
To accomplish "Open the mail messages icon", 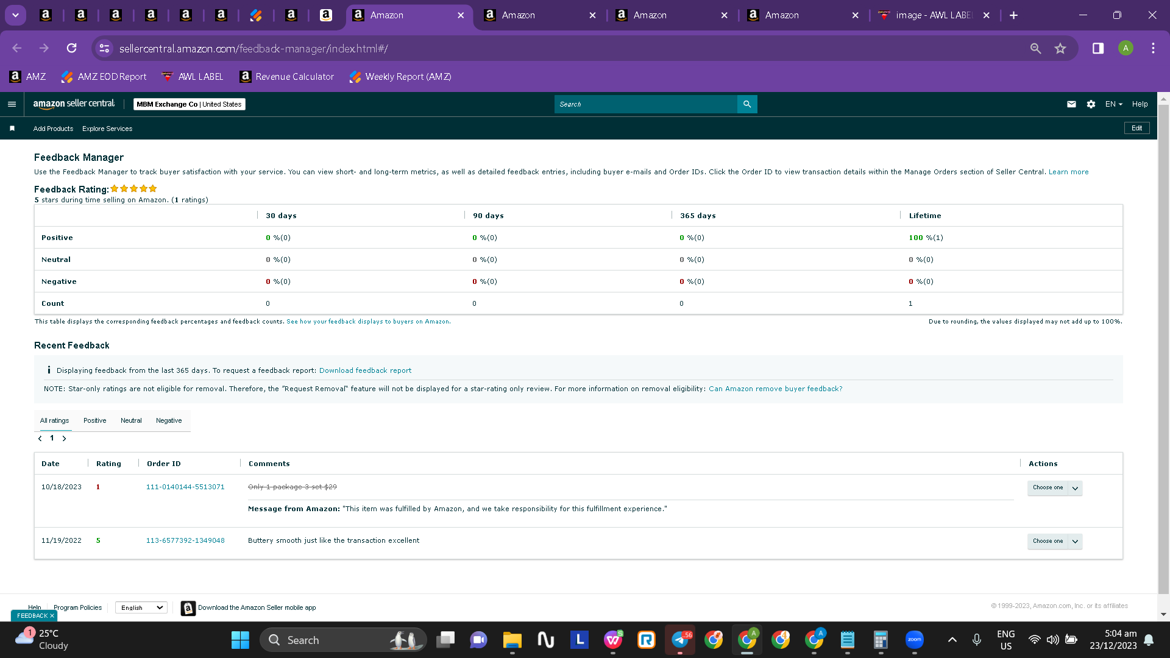I will (1071, 104).
